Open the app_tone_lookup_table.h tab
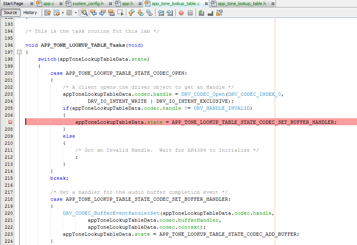357x245 pixels. coord(242,3)
